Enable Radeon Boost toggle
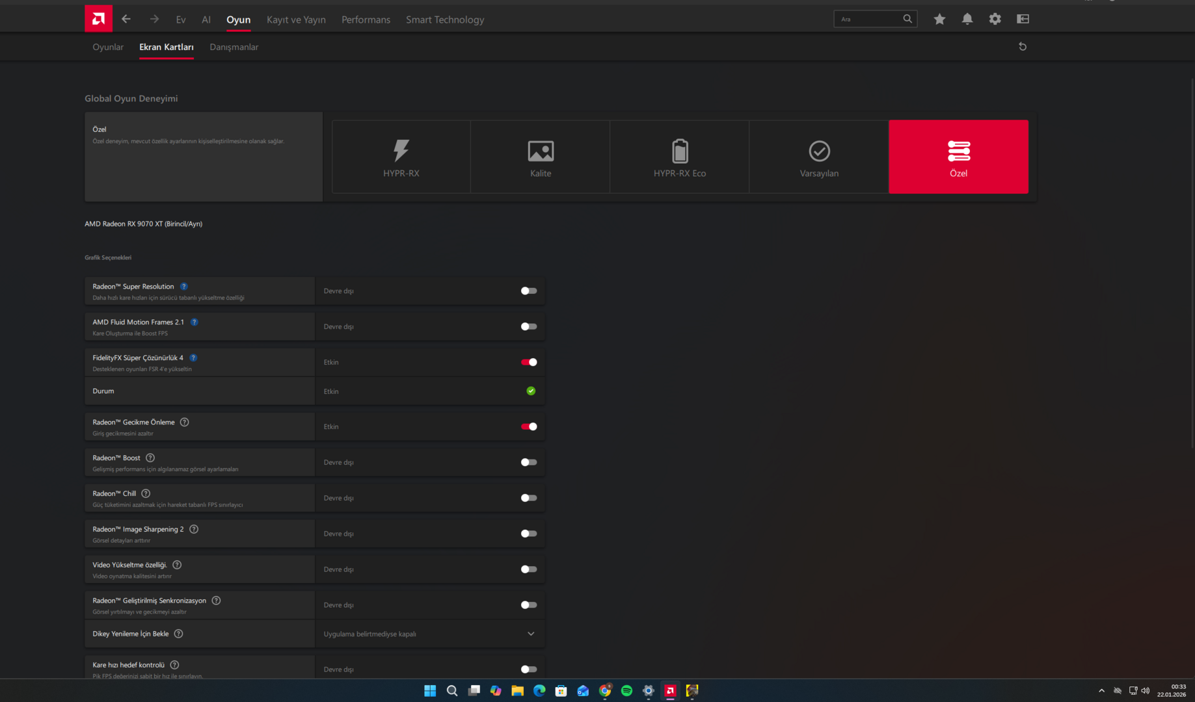 [529, 462]
